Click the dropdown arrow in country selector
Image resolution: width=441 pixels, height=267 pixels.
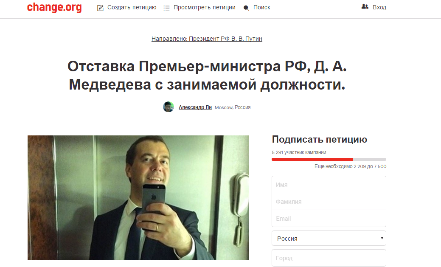tap(382, 238)
